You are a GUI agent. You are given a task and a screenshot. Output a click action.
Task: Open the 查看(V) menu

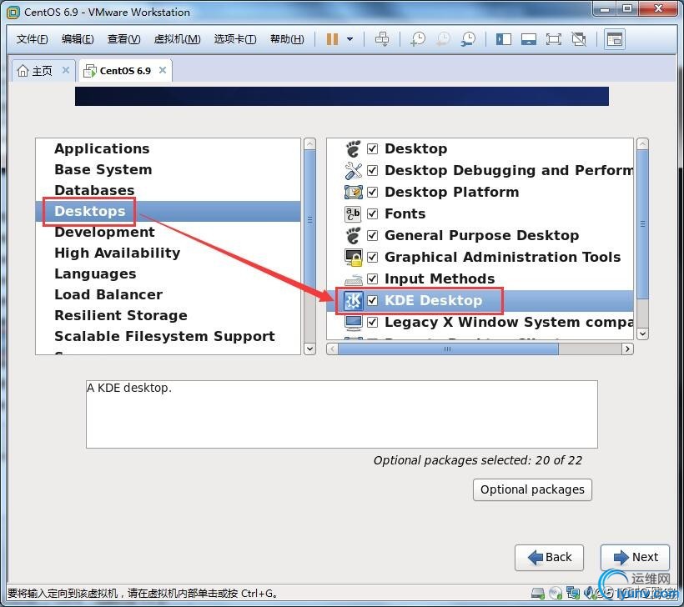pyautogui.click(x=124, y=39)
